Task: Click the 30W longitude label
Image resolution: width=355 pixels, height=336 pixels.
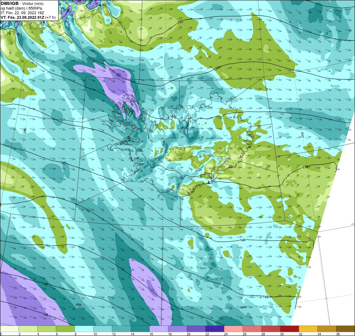Action: pos(25,131)
